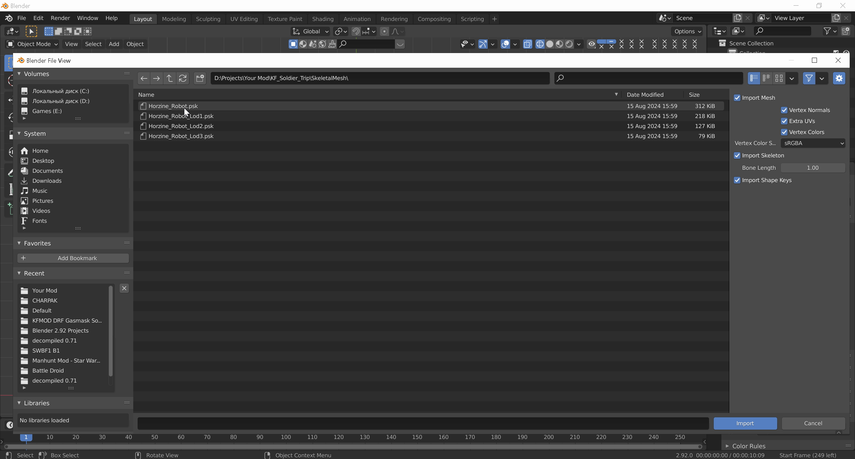The height and width of the screenshot is (459, 855).
Task: Open the filter settings dropdown arrow
Action: pyautogui.click(x=822, y=78)
